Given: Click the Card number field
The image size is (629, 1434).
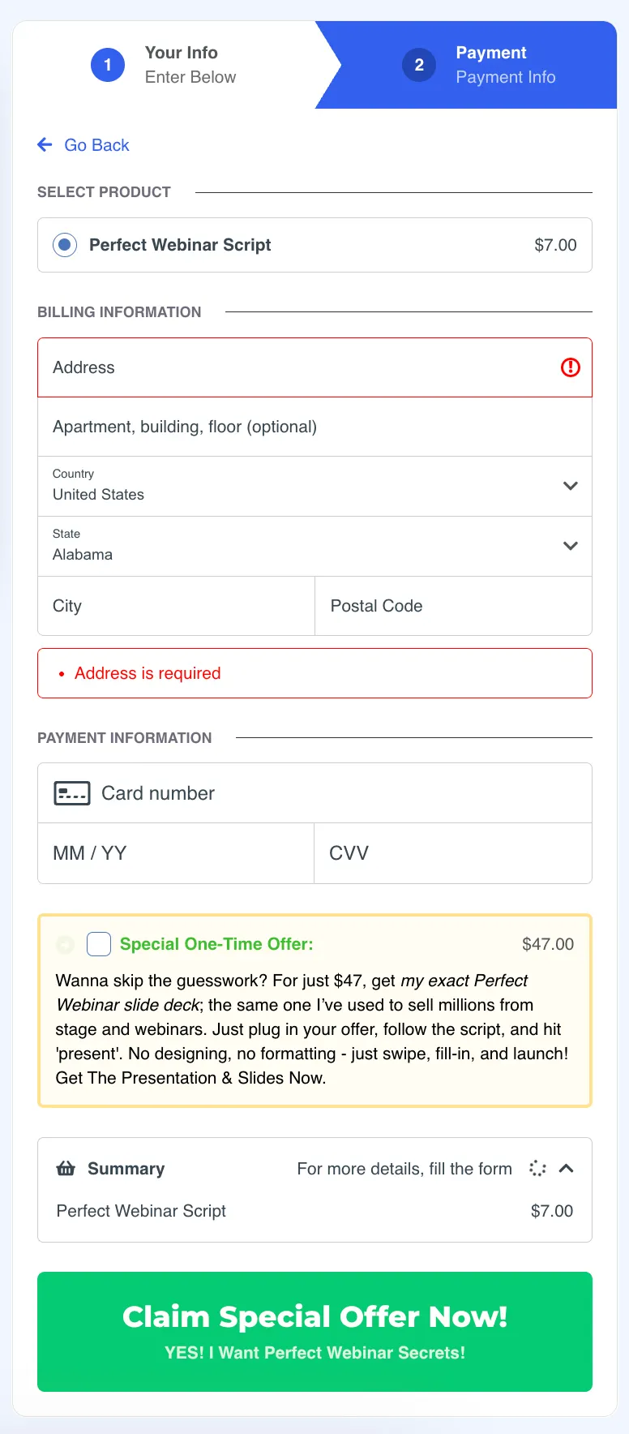Looking at the screenshot, I should point(314,793).
